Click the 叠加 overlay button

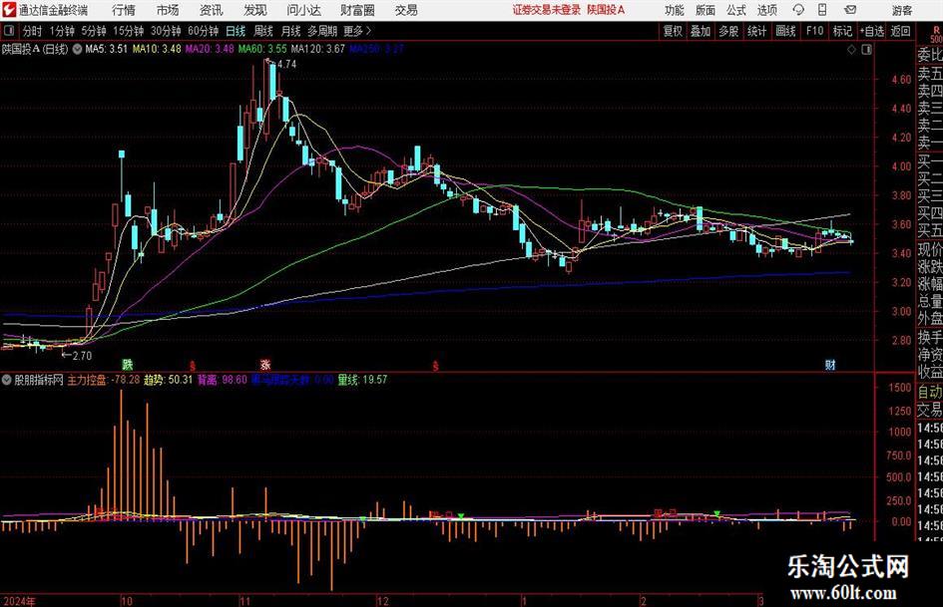coord(701,31)
